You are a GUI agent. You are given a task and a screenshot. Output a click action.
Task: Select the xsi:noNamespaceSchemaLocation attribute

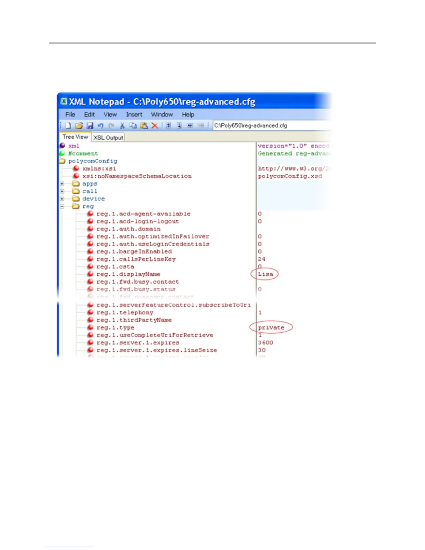[x=137, y=176]
